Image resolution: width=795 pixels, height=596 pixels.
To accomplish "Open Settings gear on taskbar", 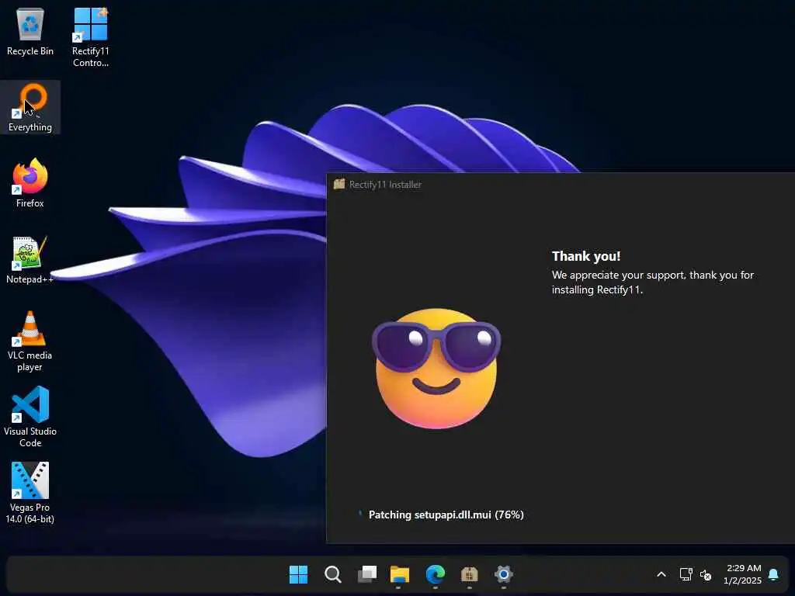I will click(x=503, y=574).
